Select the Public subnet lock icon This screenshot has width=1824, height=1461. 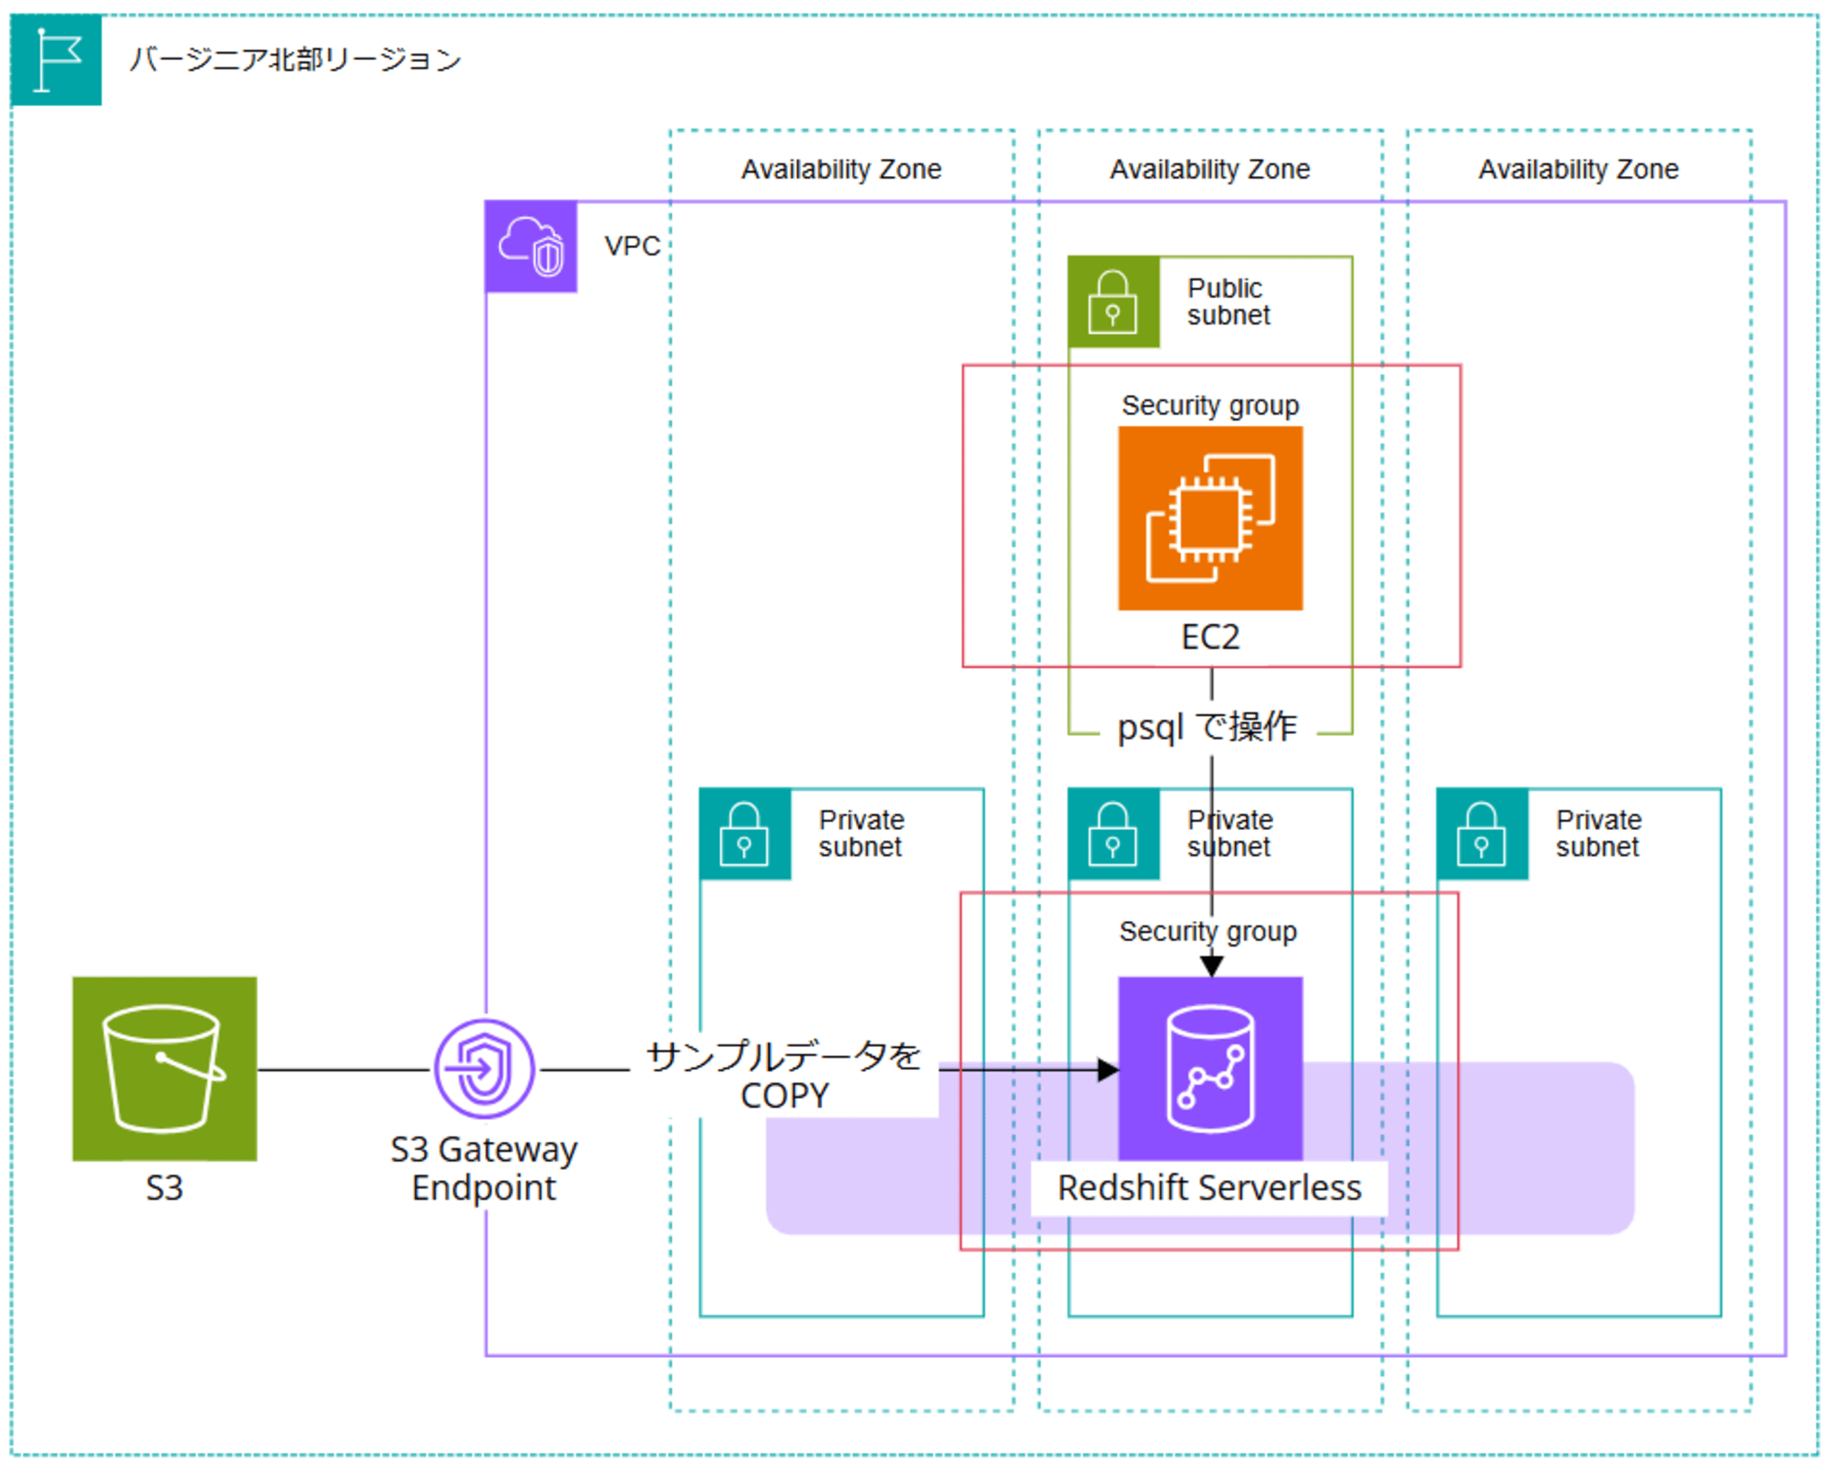click(1114, 302)
